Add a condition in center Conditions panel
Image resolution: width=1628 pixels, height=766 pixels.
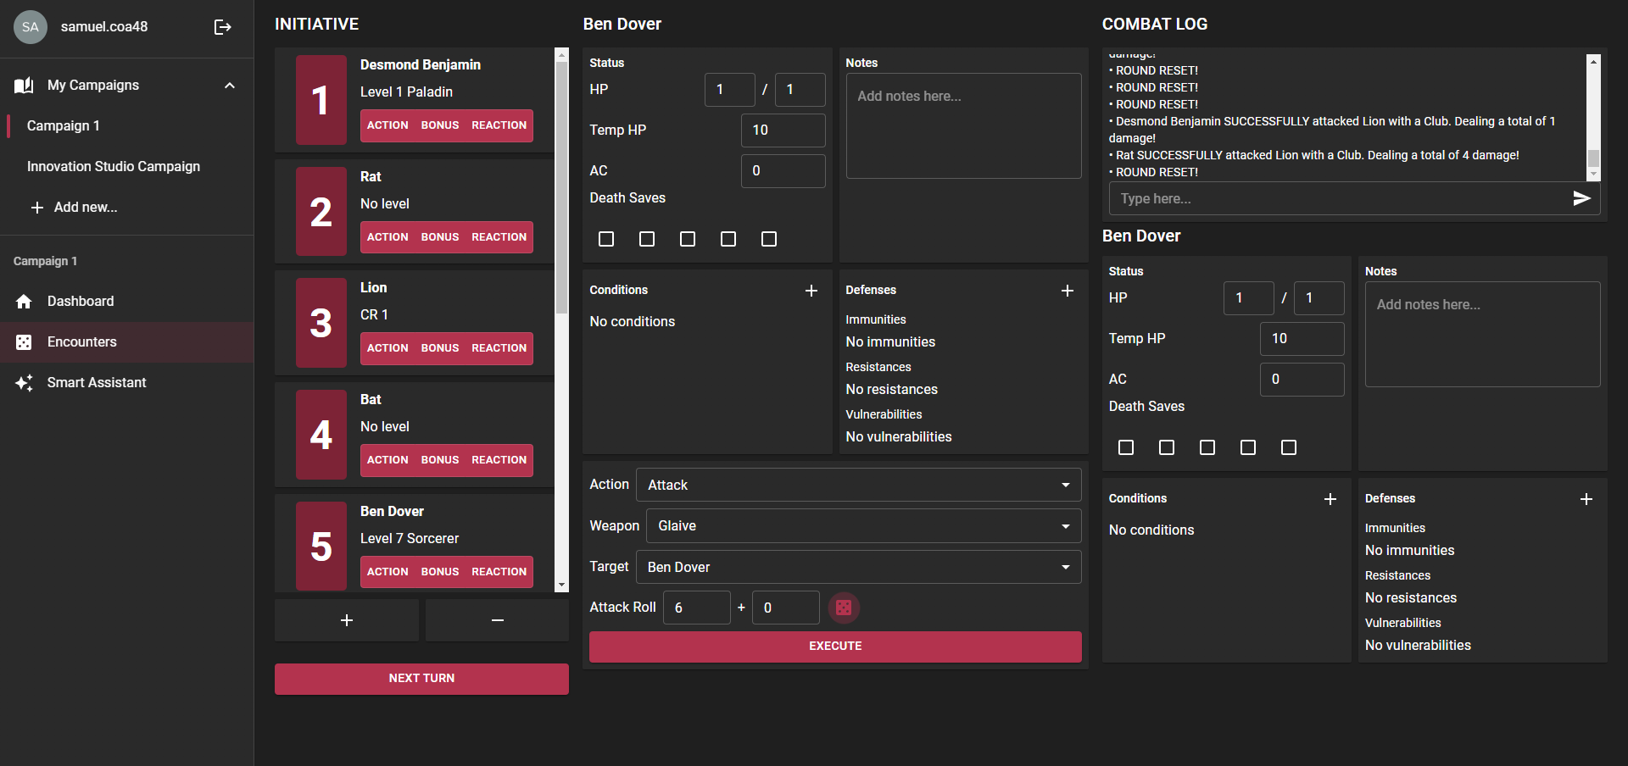[811, 291]
